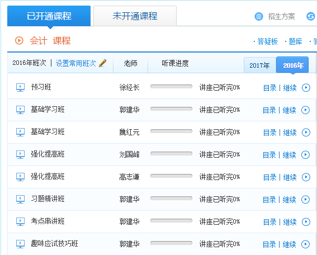Click the monitor icon for 考点串讲班

point(21,221)
